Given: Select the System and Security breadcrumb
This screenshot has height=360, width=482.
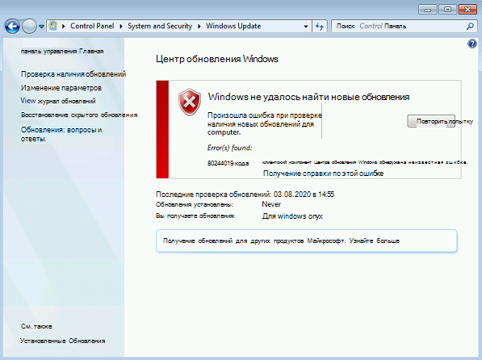Looking at the screenshot, I should [x=160, y=26].
